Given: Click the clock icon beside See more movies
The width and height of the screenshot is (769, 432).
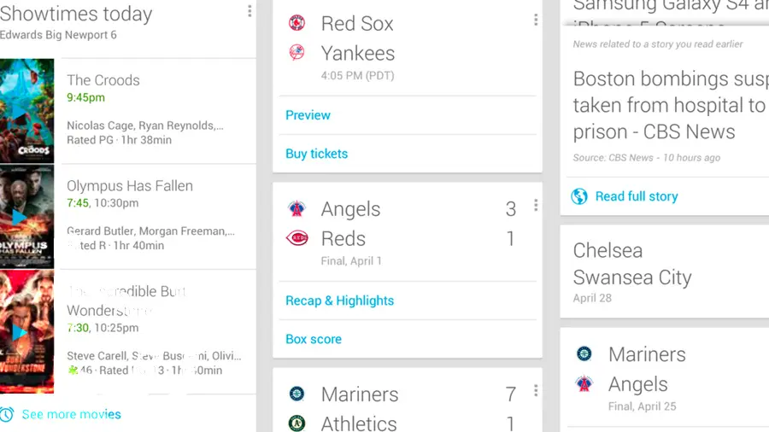Looking at the screenshot, I should coord(6,414).
